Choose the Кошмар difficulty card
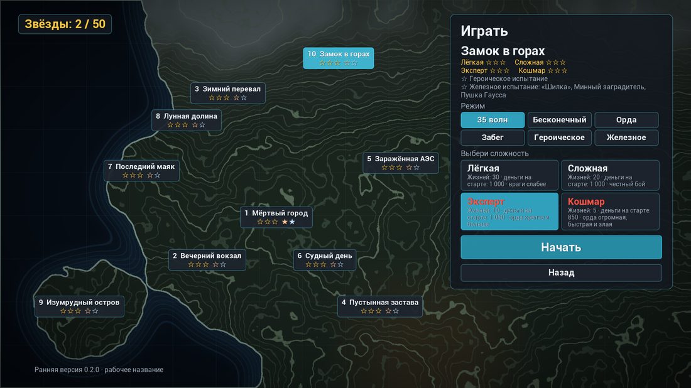This screenshot has height=388, width=691. 611,212
